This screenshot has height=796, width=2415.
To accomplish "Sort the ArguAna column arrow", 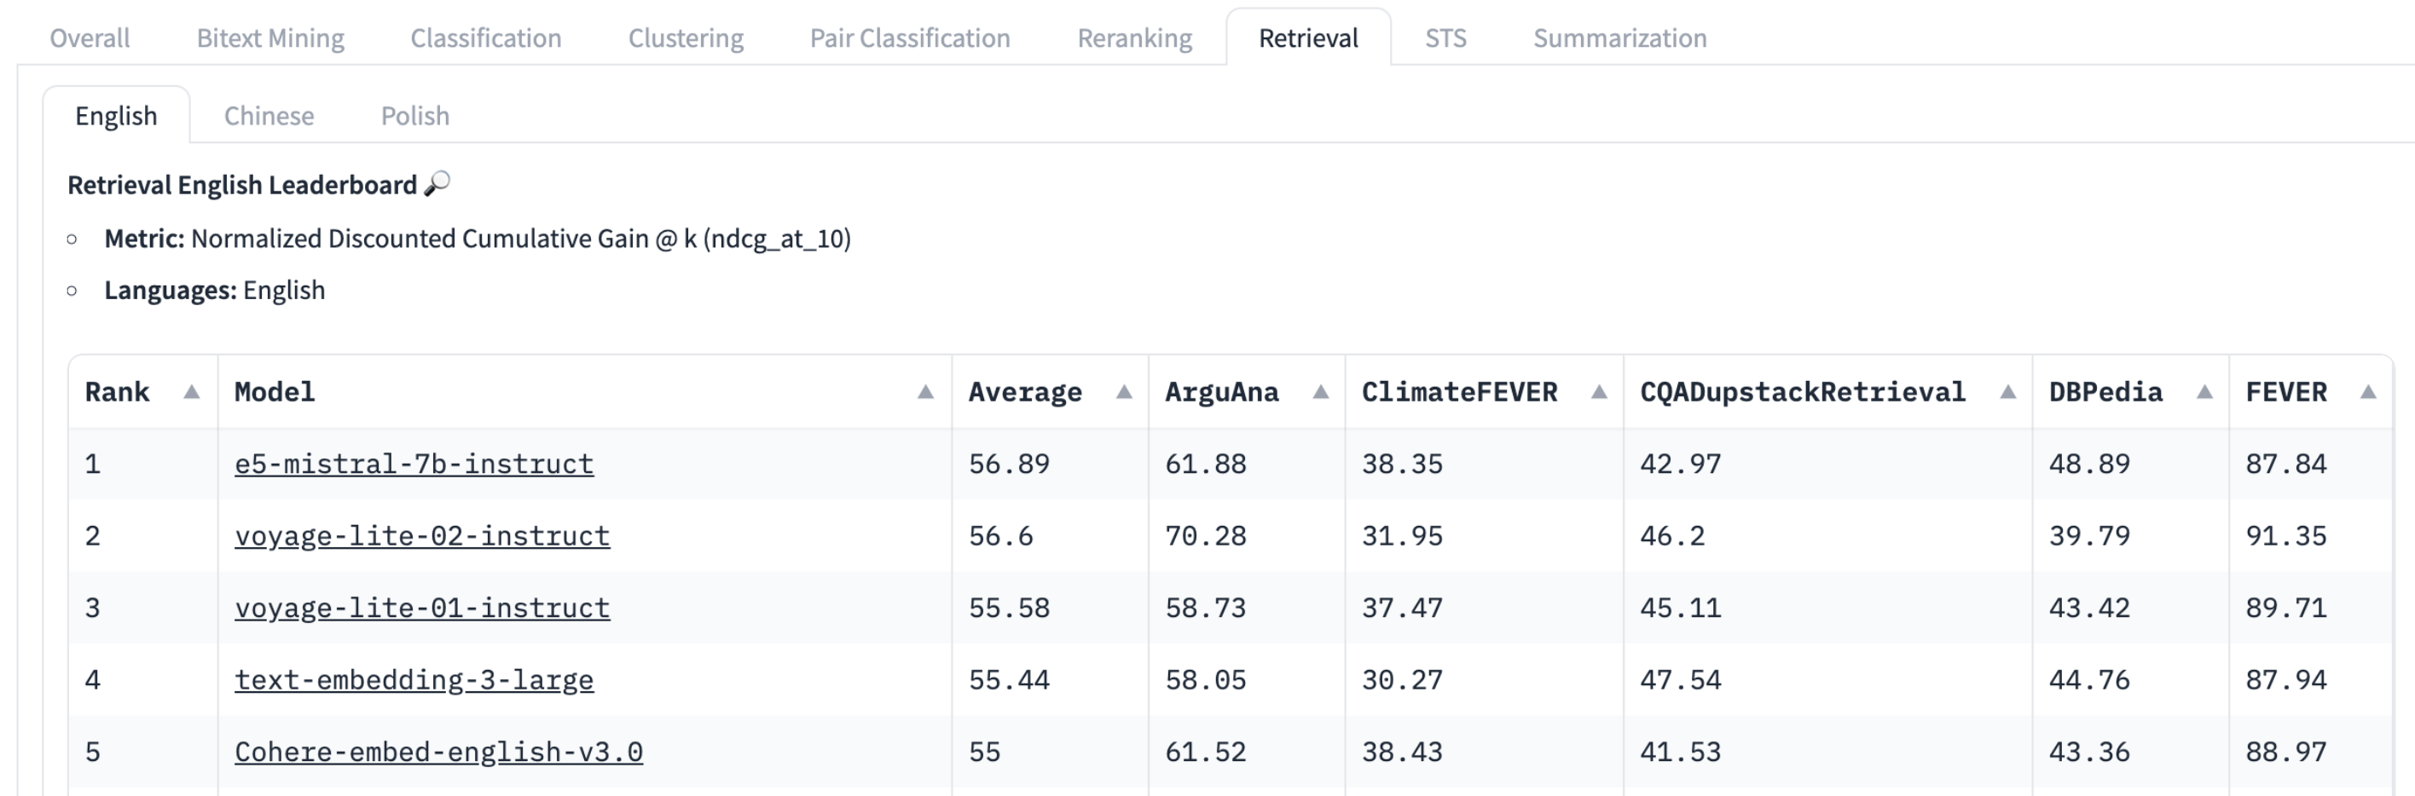I will (x=1321, y=392).
